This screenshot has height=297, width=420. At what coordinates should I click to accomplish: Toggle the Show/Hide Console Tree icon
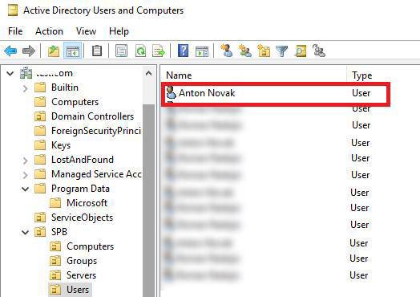[x=73, y=51]
